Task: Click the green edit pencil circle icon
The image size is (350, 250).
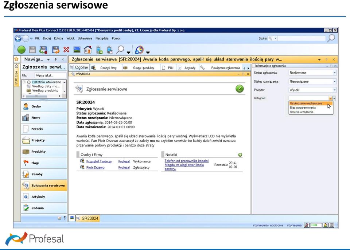Action: tap(240, 89)
